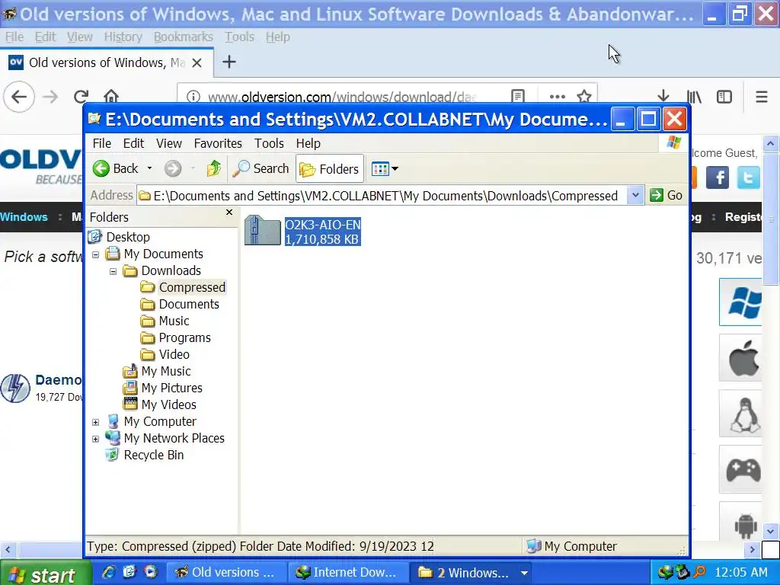Open My Videos in folder tree
The width and height of the screenshot is (780, 585).
click(168, 404)
